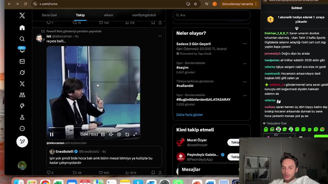Switch to Sana özel tab
This screenshot has height=184, width=328.
[49, 15]
